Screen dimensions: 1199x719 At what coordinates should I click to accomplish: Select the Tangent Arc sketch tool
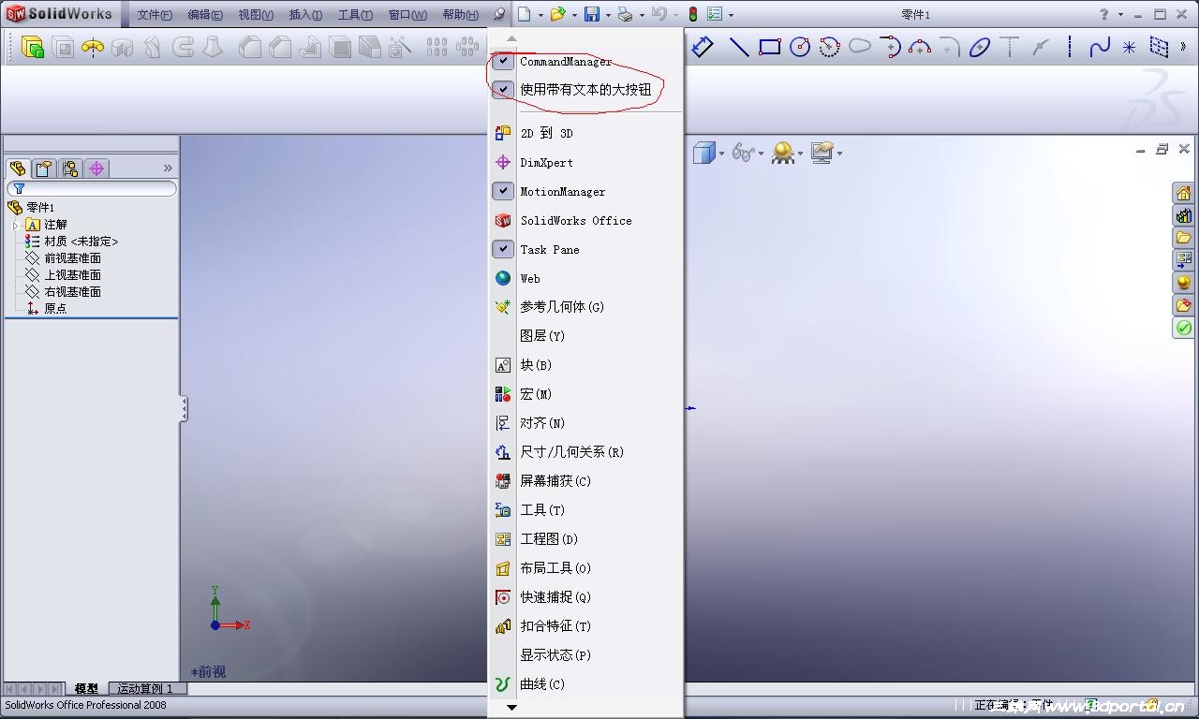coord(890,47)
